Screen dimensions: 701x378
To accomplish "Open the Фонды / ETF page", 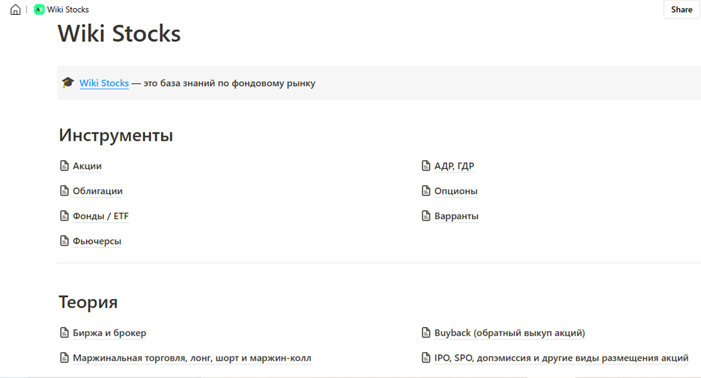I will point(100,216).
